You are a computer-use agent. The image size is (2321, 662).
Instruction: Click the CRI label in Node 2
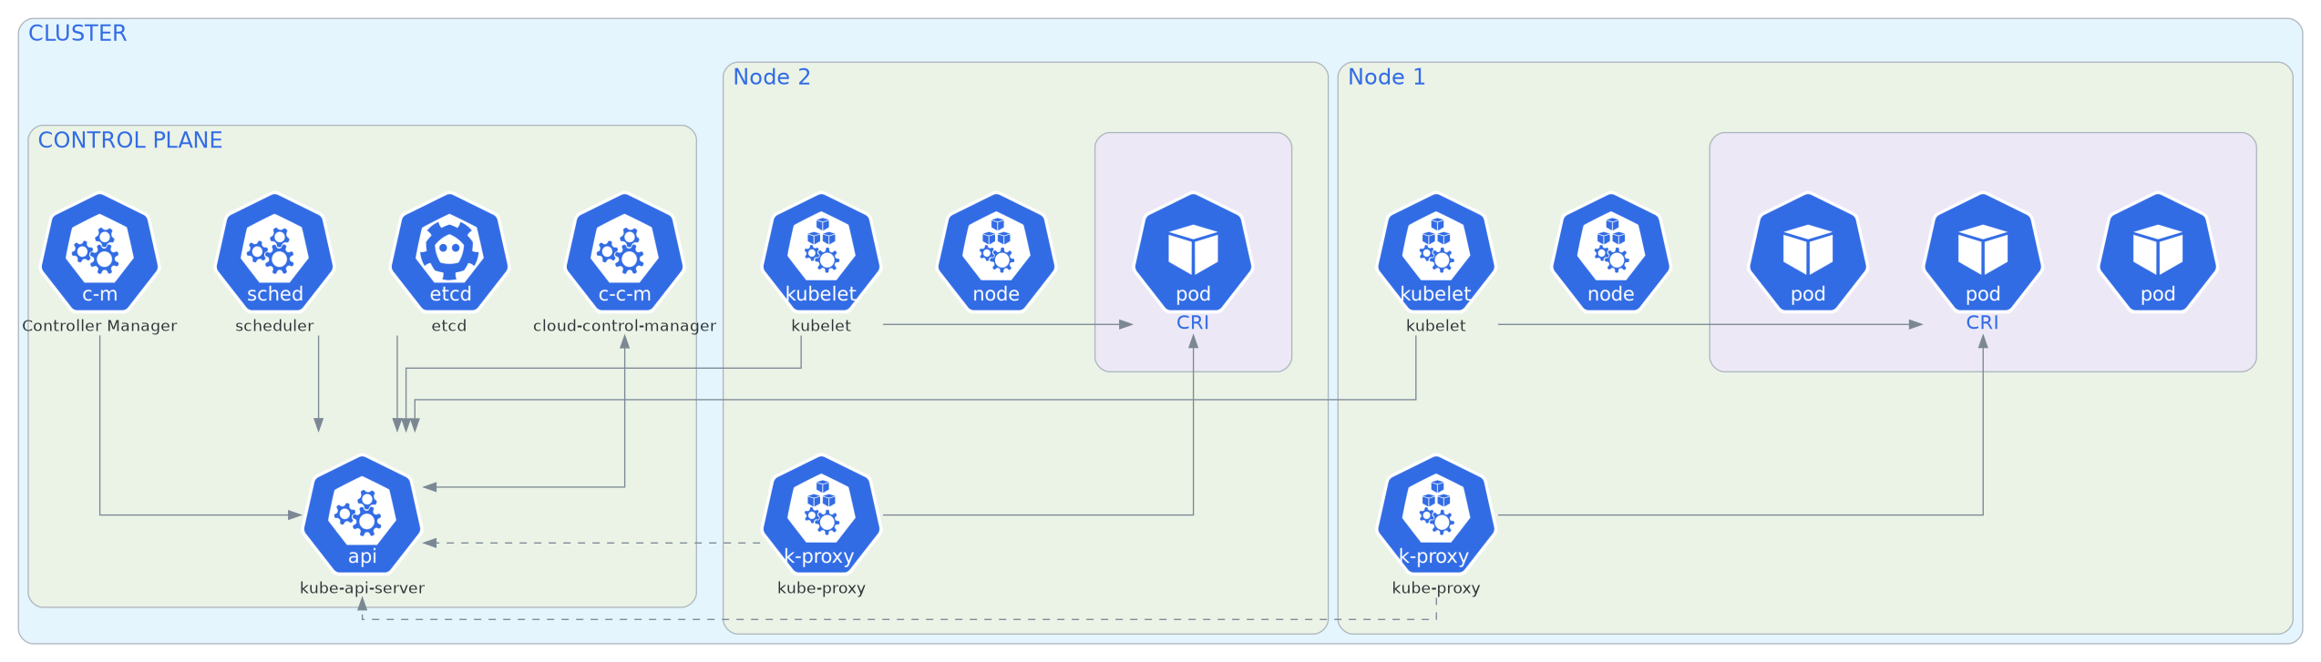click(x=1193, y=322)
